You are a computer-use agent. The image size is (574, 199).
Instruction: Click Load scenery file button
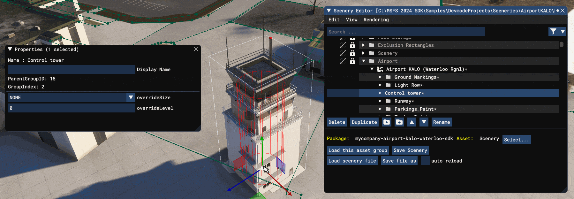pyautogui.click(x=352, y=161)
